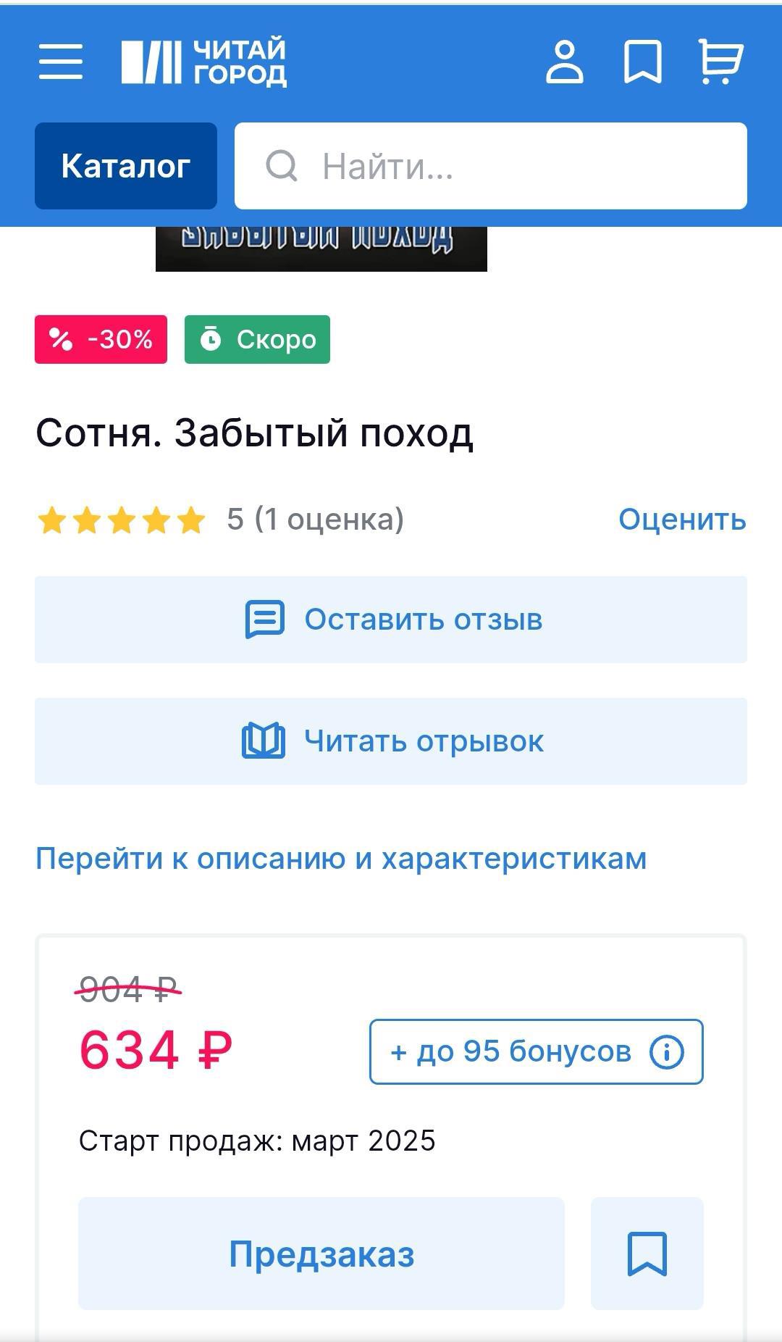Click the Оценить link

click(x=681, y=520)
